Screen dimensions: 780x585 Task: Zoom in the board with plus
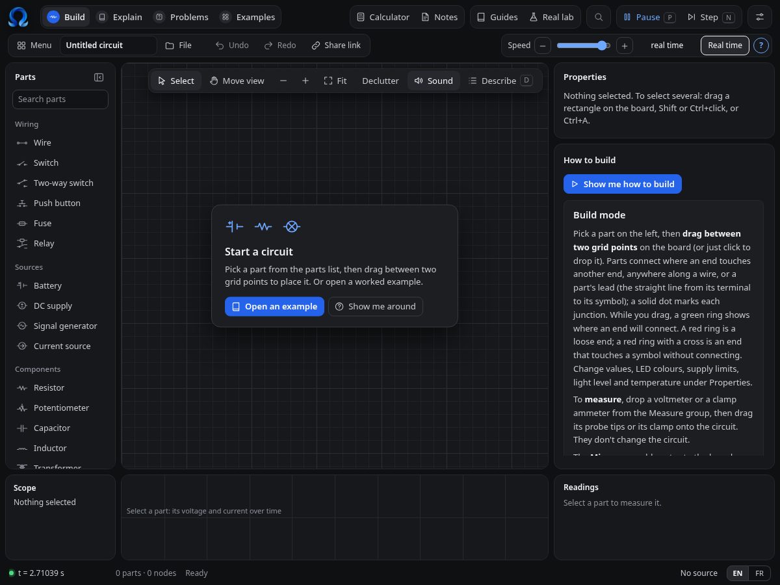[x=305, y=81]
